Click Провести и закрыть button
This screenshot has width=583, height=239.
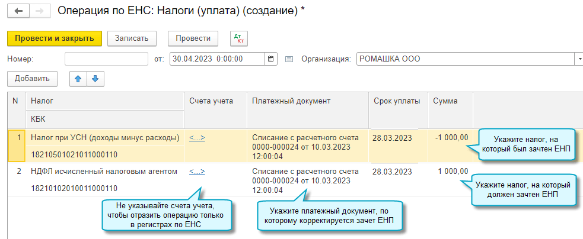[55, 38]
